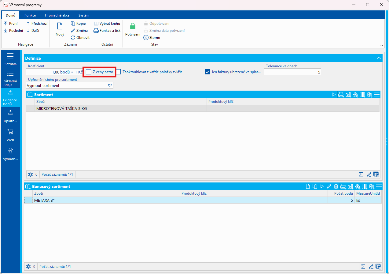This screenshot has height=274, width=389.
Task: Click the print icon in Sortiment header
Action: (x=341, y=95)
